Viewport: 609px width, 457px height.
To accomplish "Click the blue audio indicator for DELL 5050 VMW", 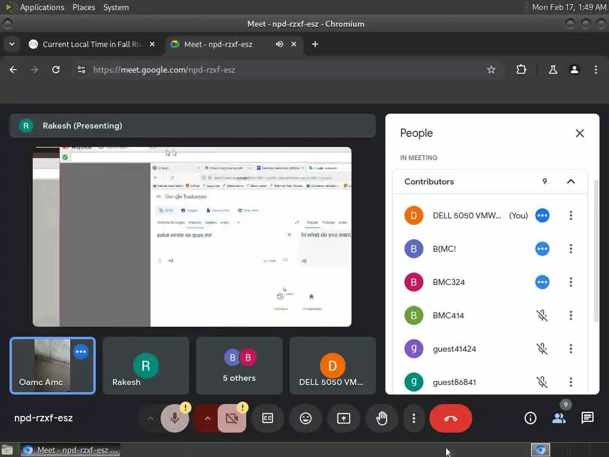I will tap(542, 215).
